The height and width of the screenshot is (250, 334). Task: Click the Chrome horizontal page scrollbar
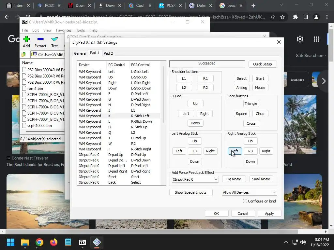click(151, 231)
